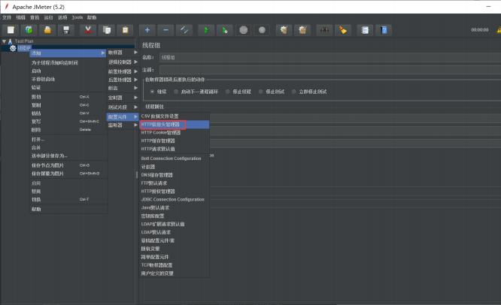Click the gear icon of 线程组 node
Image resolution: width=501 pixels, height=305 pixels.
point(13,48)
